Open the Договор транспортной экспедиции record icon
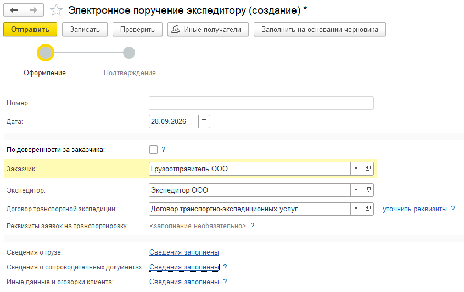The image size is (464, 292). point(368,209)
